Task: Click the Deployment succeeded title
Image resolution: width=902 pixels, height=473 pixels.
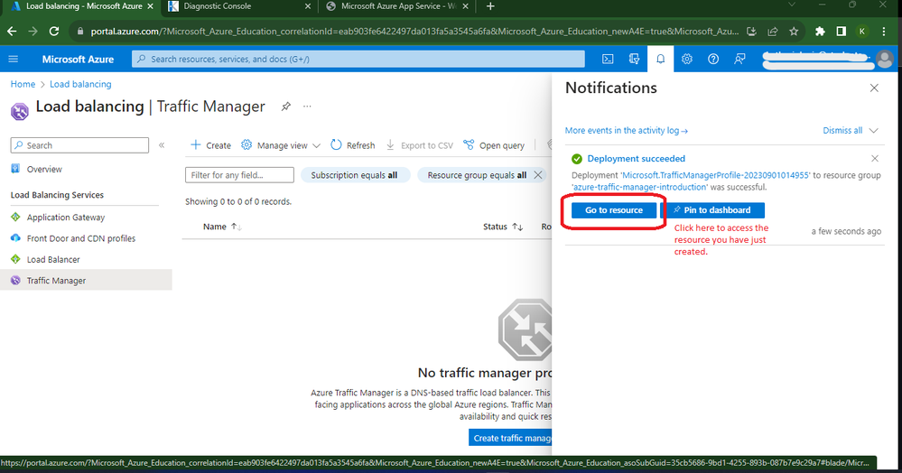Action: click(x=636, y=158)
